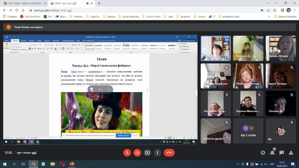Screen dimensions: 299x168
Task: Bookmark this page with star icon
Action: click(274, 10)
